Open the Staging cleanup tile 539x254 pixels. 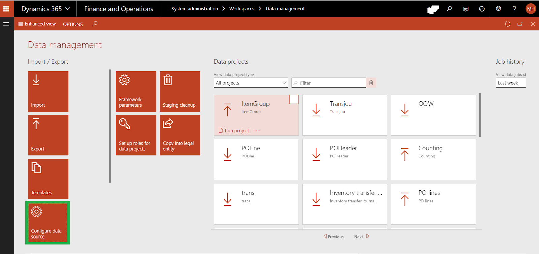(x=180, y=91)
